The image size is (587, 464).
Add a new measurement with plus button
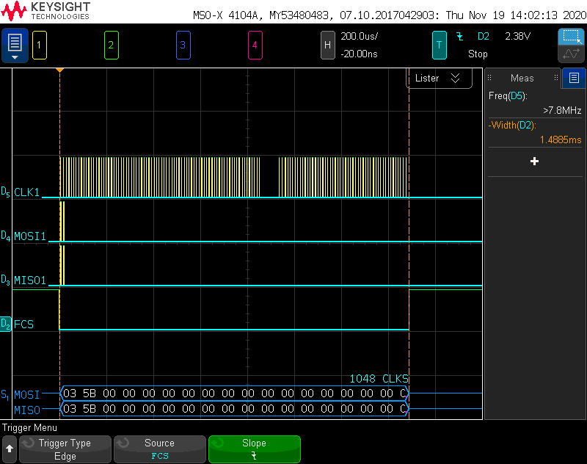click(534, 162)
